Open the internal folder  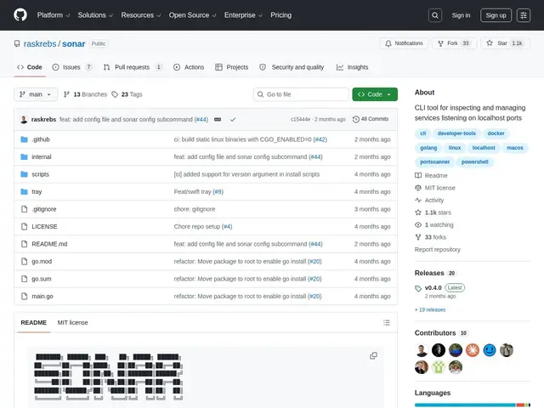(x=42, y=156)
